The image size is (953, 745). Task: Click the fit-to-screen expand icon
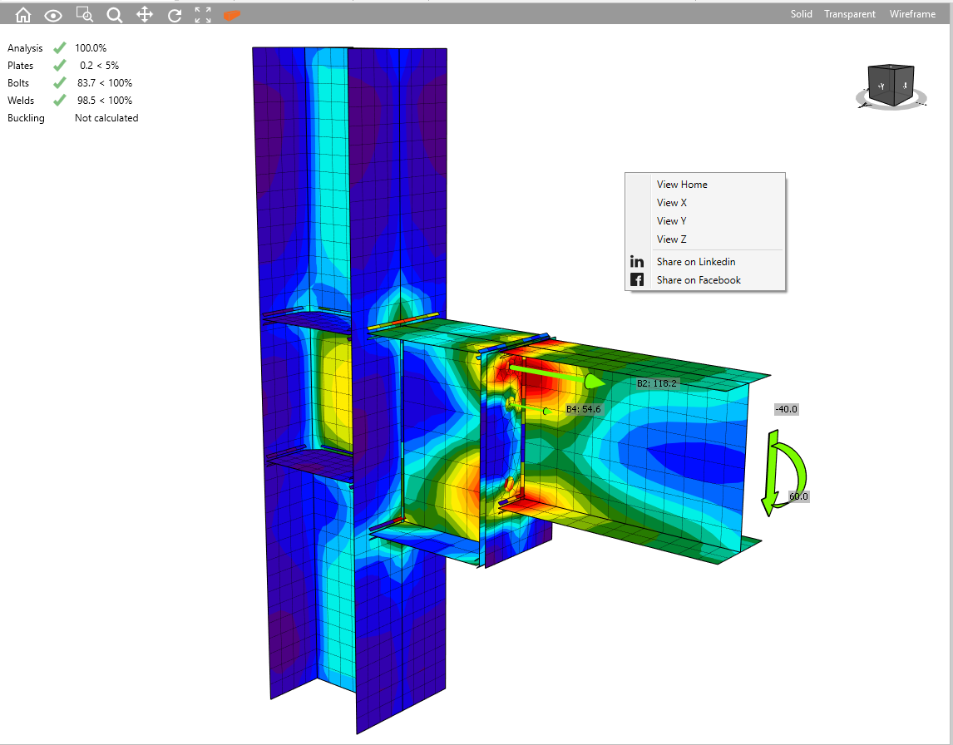coord(203,14)
